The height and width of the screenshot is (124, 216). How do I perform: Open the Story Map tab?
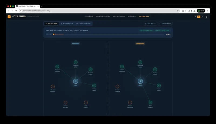[132, 17]
